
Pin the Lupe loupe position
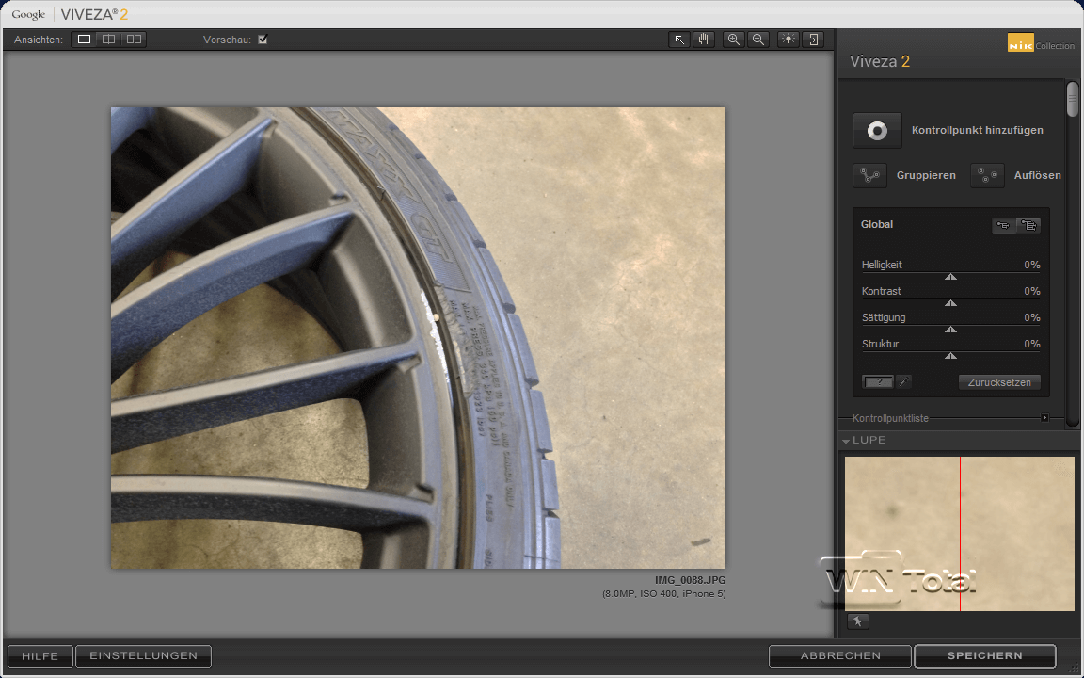(857, 621)
